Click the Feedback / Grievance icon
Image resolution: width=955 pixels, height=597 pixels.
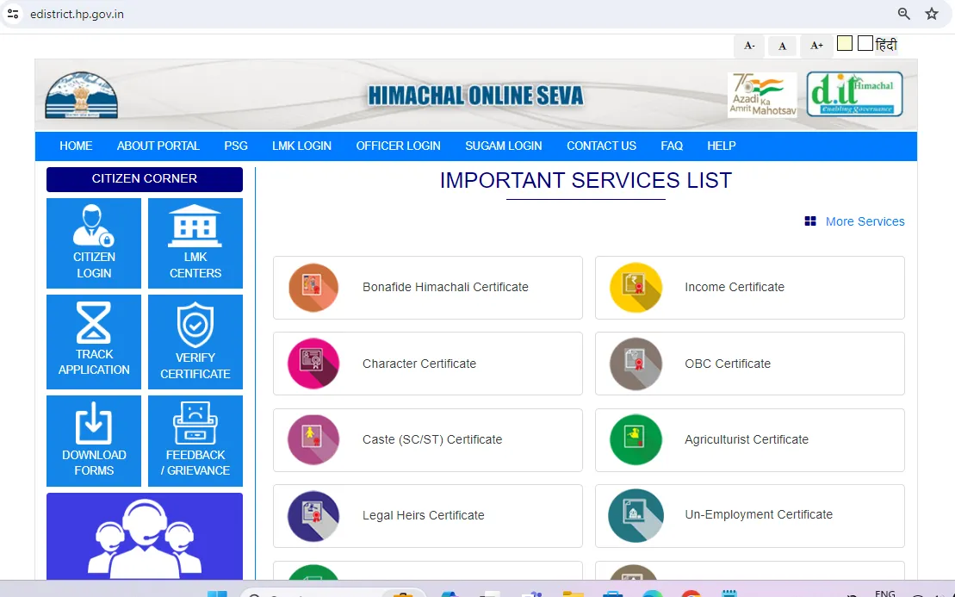point(195,422)
